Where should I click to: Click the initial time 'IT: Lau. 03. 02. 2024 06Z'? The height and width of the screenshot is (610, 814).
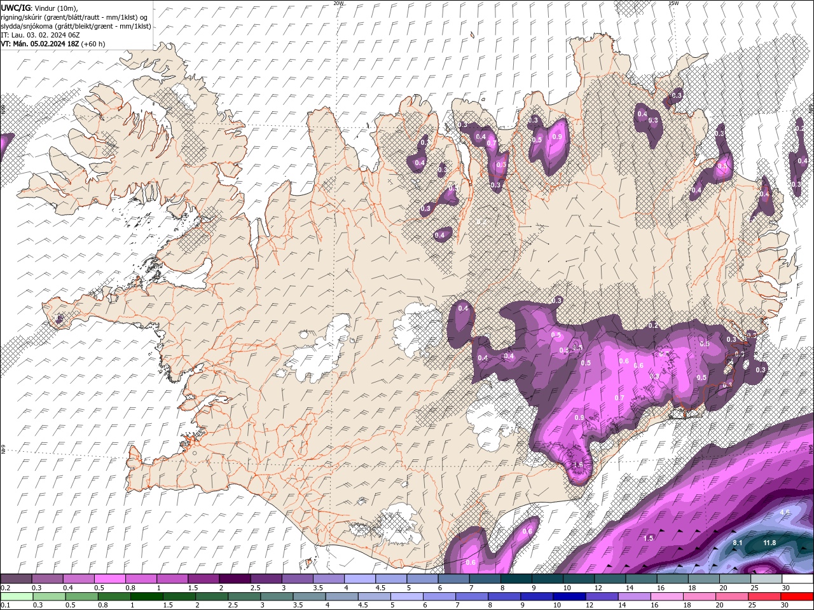coord(40,35)
